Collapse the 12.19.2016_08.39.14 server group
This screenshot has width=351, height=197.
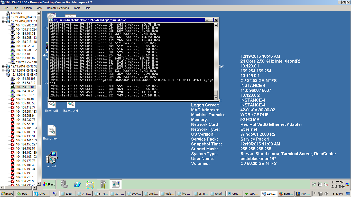click(x=3, y=21)
